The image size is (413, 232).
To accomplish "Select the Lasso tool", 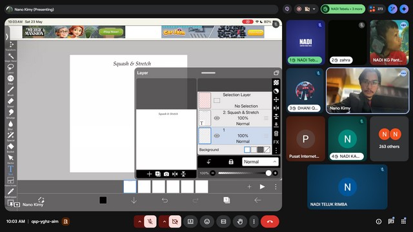I will point(10,68).
